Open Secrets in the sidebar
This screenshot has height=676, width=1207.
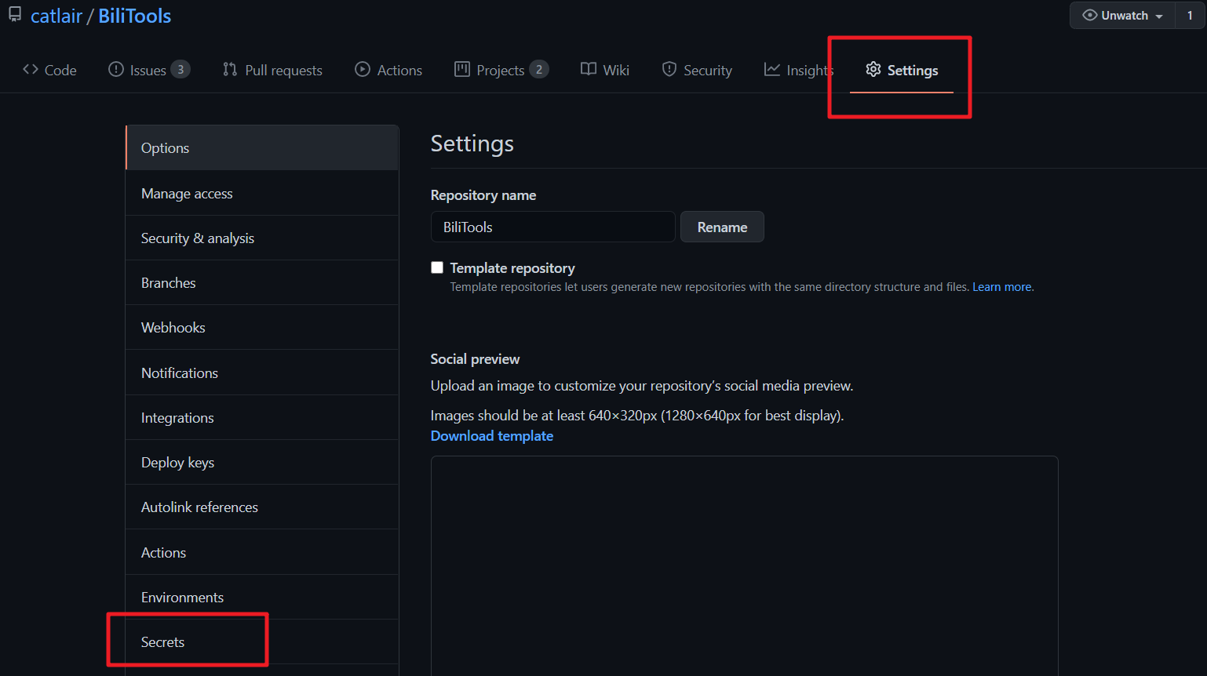[x=262, y=641]
